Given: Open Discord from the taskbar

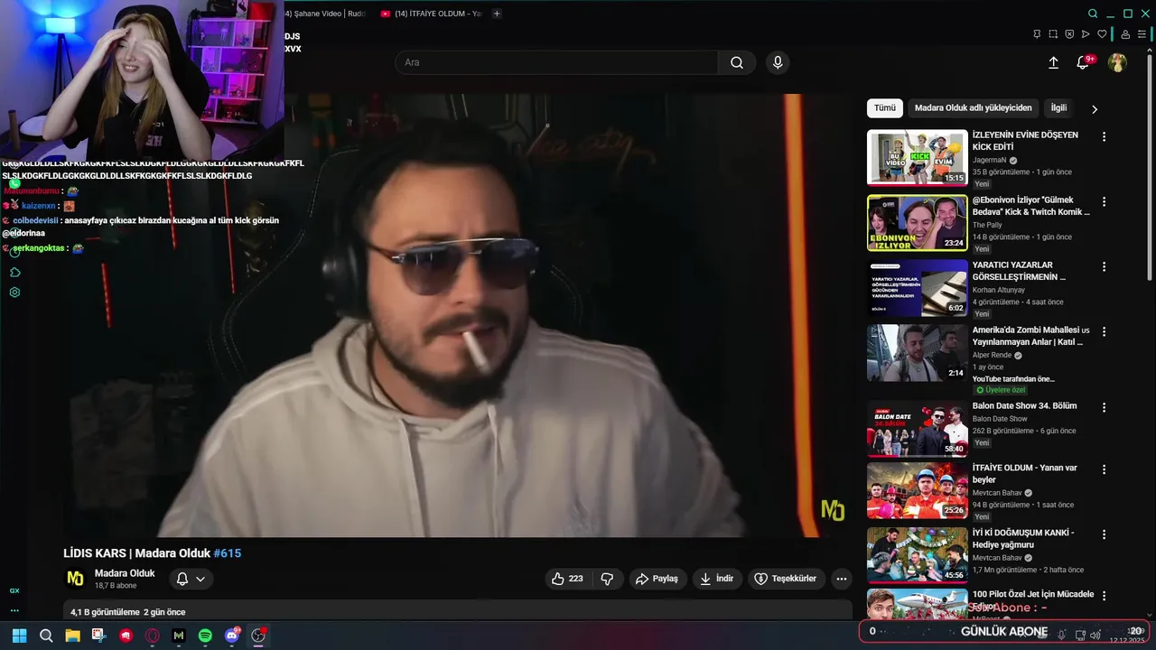Looking at the screenshot, I should 232,636.
